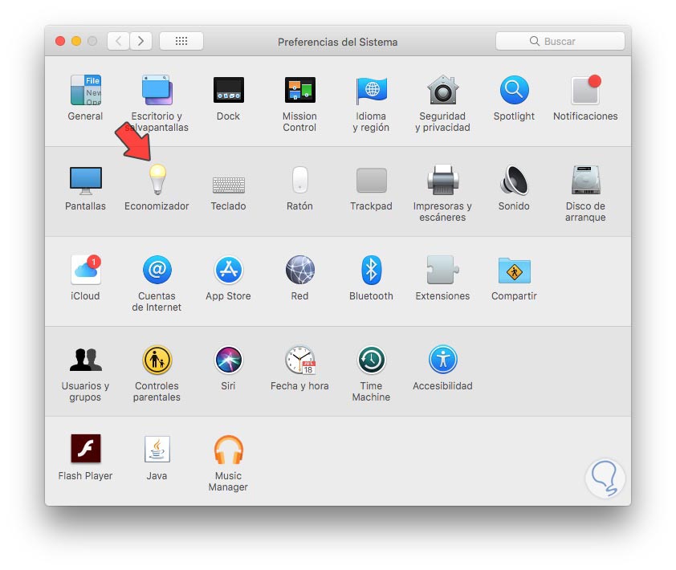Click the back navigation arrow
Image resolution: width=676 pixels, height=570 pixels.
(118, 42)
